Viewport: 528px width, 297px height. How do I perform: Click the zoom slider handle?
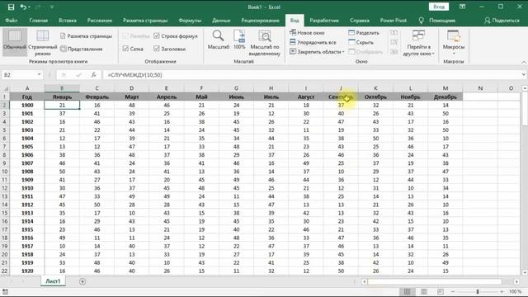coord(478,291)
